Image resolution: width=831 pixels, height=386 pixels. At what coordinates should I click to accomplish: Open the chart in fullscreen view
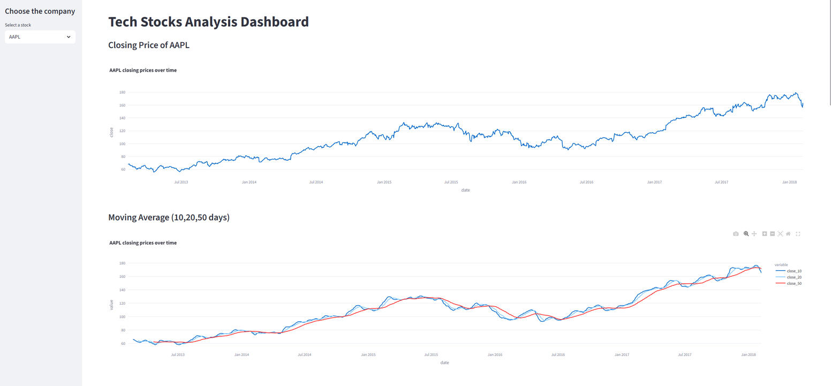tap(798, 234)
